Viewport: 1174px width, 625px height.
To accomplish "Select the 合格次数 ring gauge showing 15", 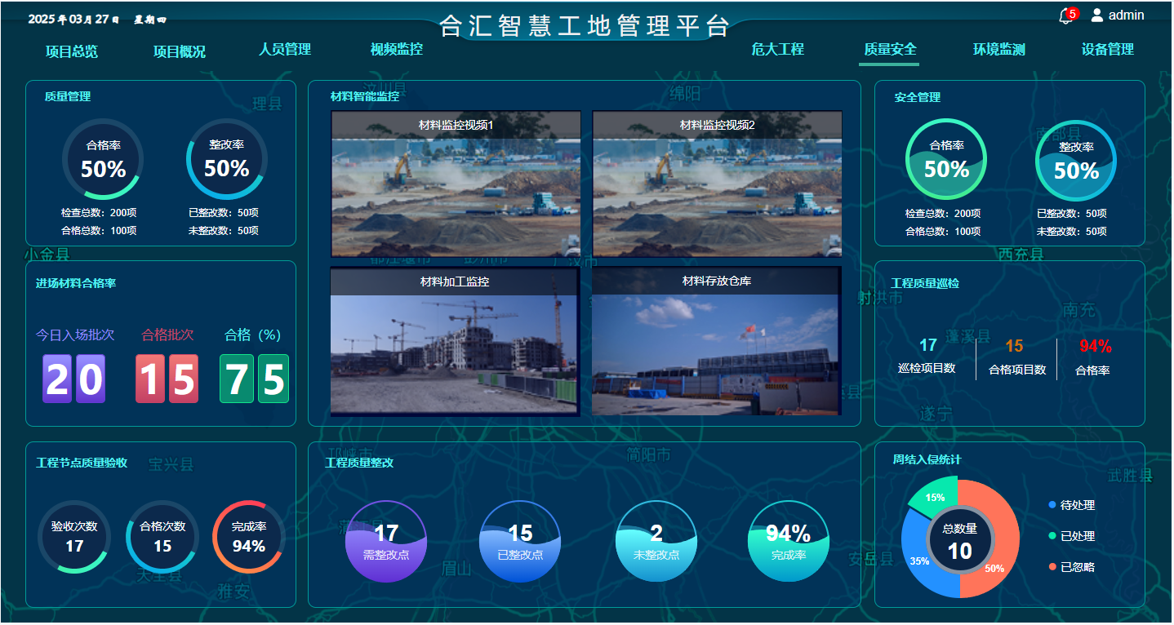I will pos(162,537).
